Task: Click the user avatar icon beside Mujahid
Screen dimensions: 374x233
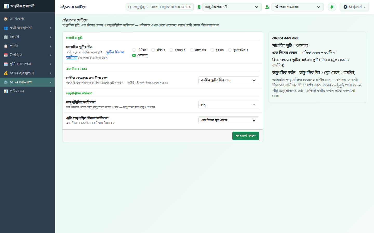Action: 345,7
